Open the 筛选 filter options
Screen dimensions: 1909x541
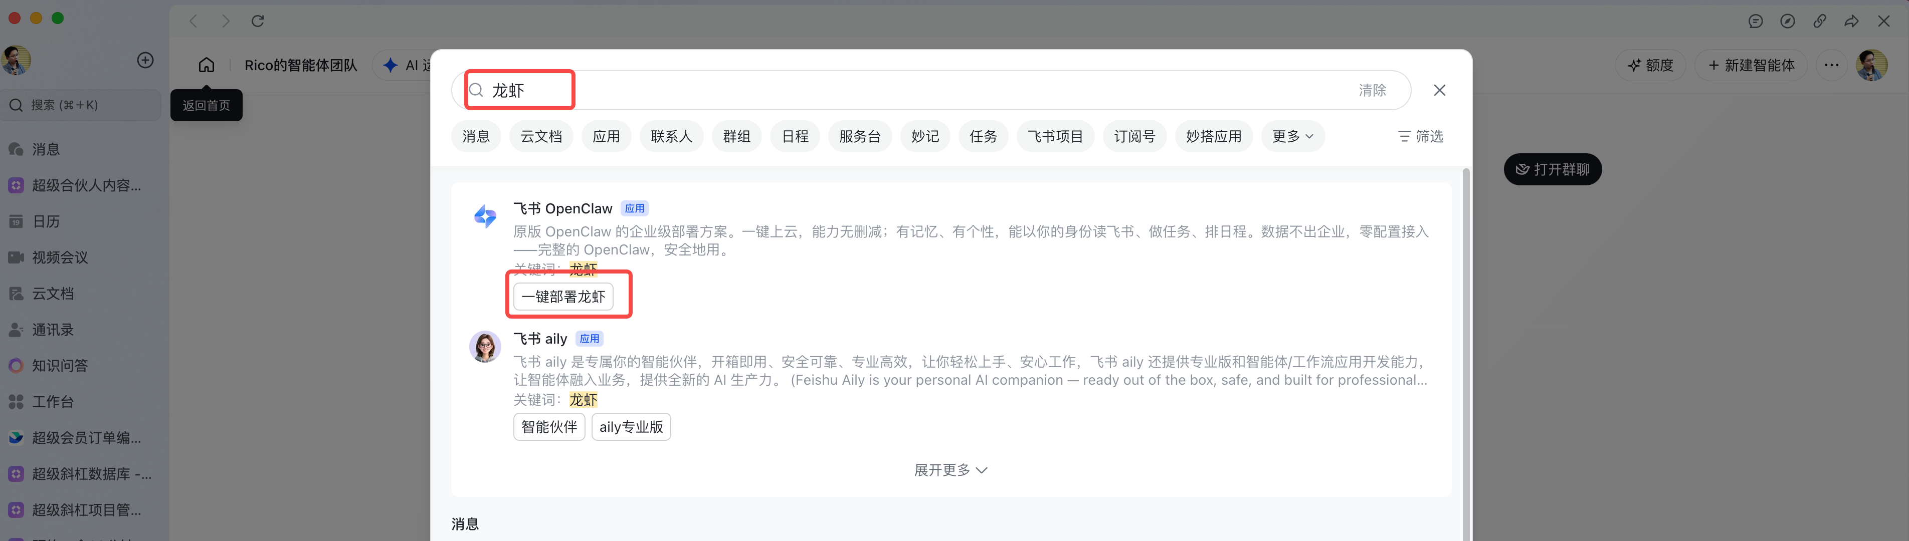[x=1420, y=136]
